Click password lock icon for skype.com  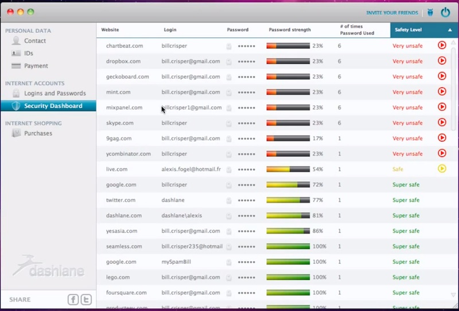pyautogui.click(x=229, y=123)
